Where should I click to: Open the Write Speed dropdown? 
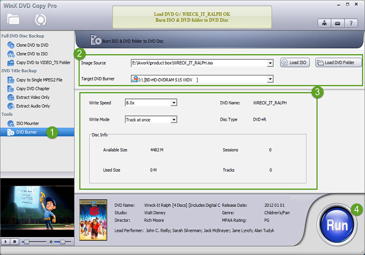point(173,102)
